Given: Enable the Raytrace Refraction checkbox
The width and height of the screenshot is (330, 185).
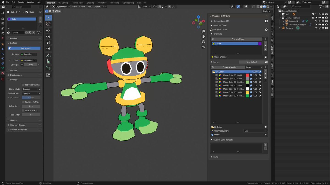Looking at the screenshot, I should tap(23, 102).
